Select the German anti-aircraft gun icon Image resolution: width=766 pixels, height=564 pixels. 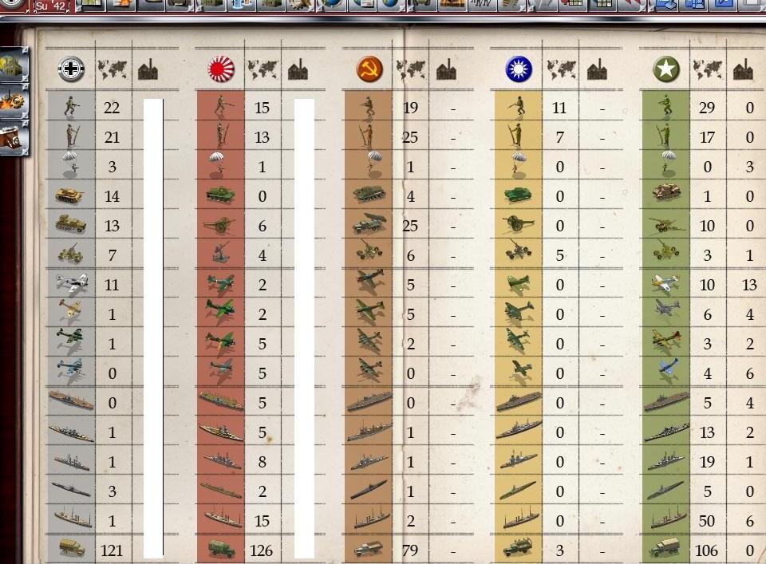tap(70, 254)
